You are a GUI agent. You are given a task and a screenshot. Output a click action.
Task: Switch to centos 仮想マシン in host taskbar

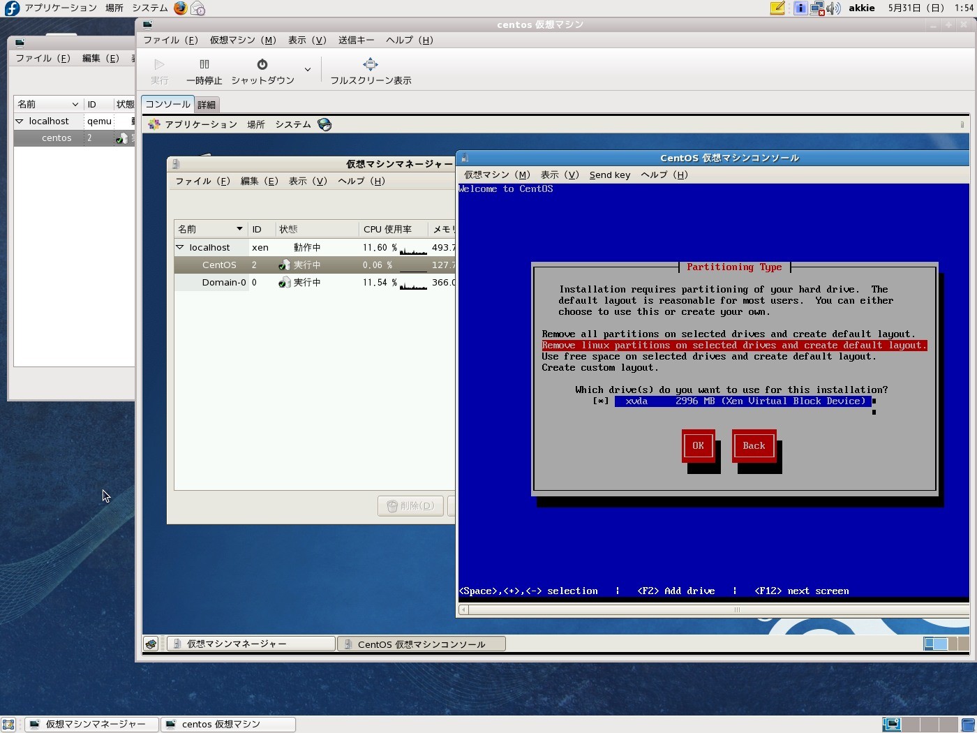[x=228, y=725]
